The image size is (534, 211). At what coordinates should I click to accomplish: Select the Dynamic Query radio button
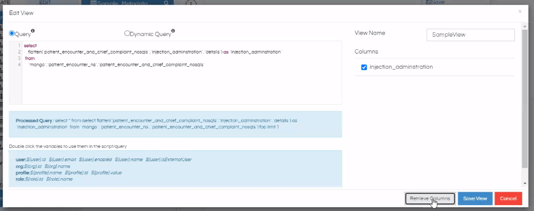[127, 33]
